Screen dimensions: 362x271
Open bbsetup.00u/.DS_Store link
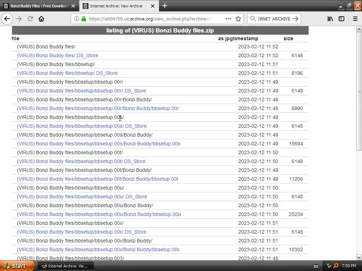(x=82, y=197)
